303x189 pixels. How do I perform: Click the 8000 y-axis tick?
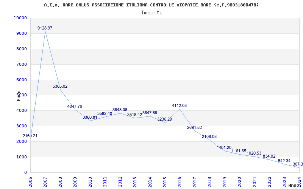coord(22,49)
